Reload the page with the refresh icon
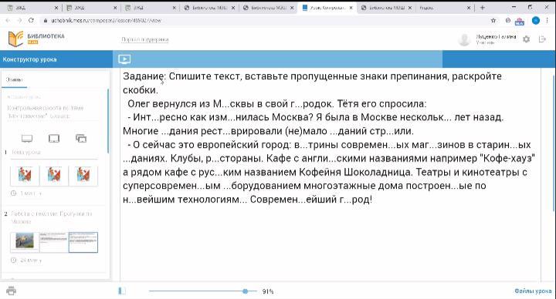 (x=31, y=21)
